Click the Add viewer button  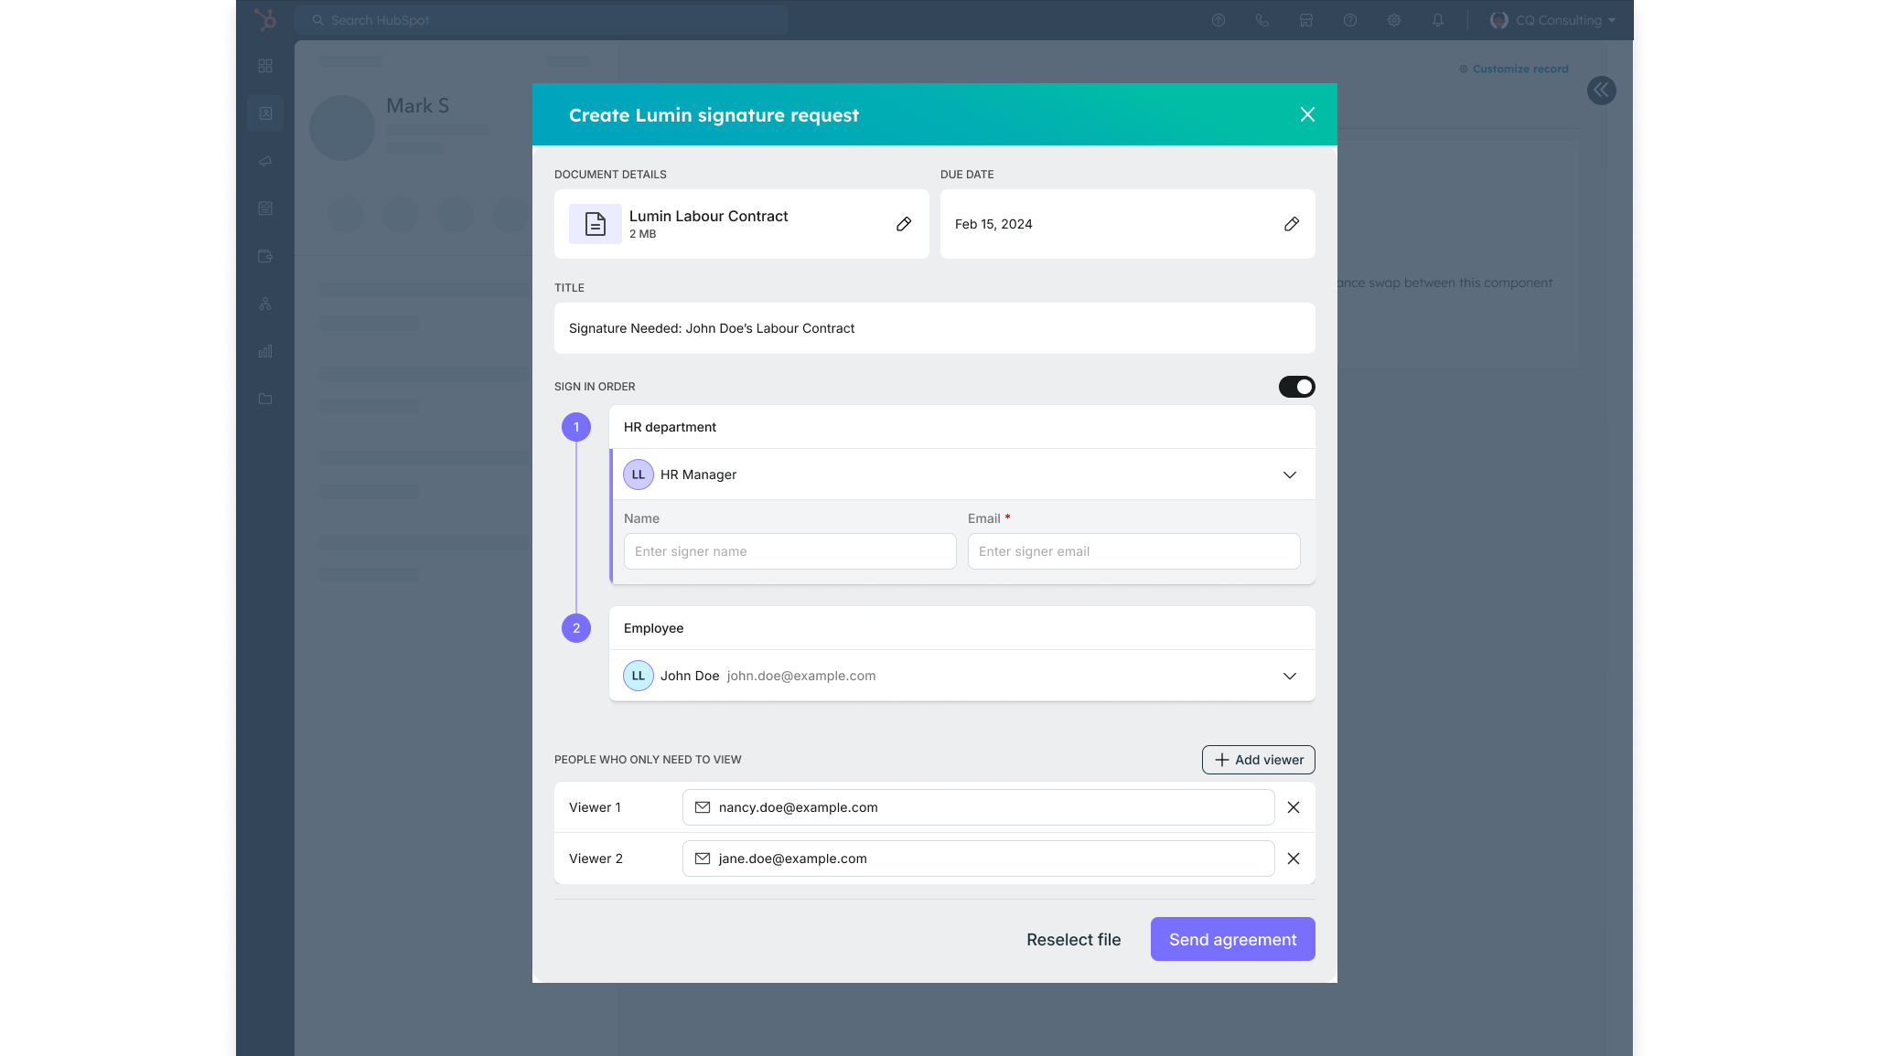coord(1258,760)
